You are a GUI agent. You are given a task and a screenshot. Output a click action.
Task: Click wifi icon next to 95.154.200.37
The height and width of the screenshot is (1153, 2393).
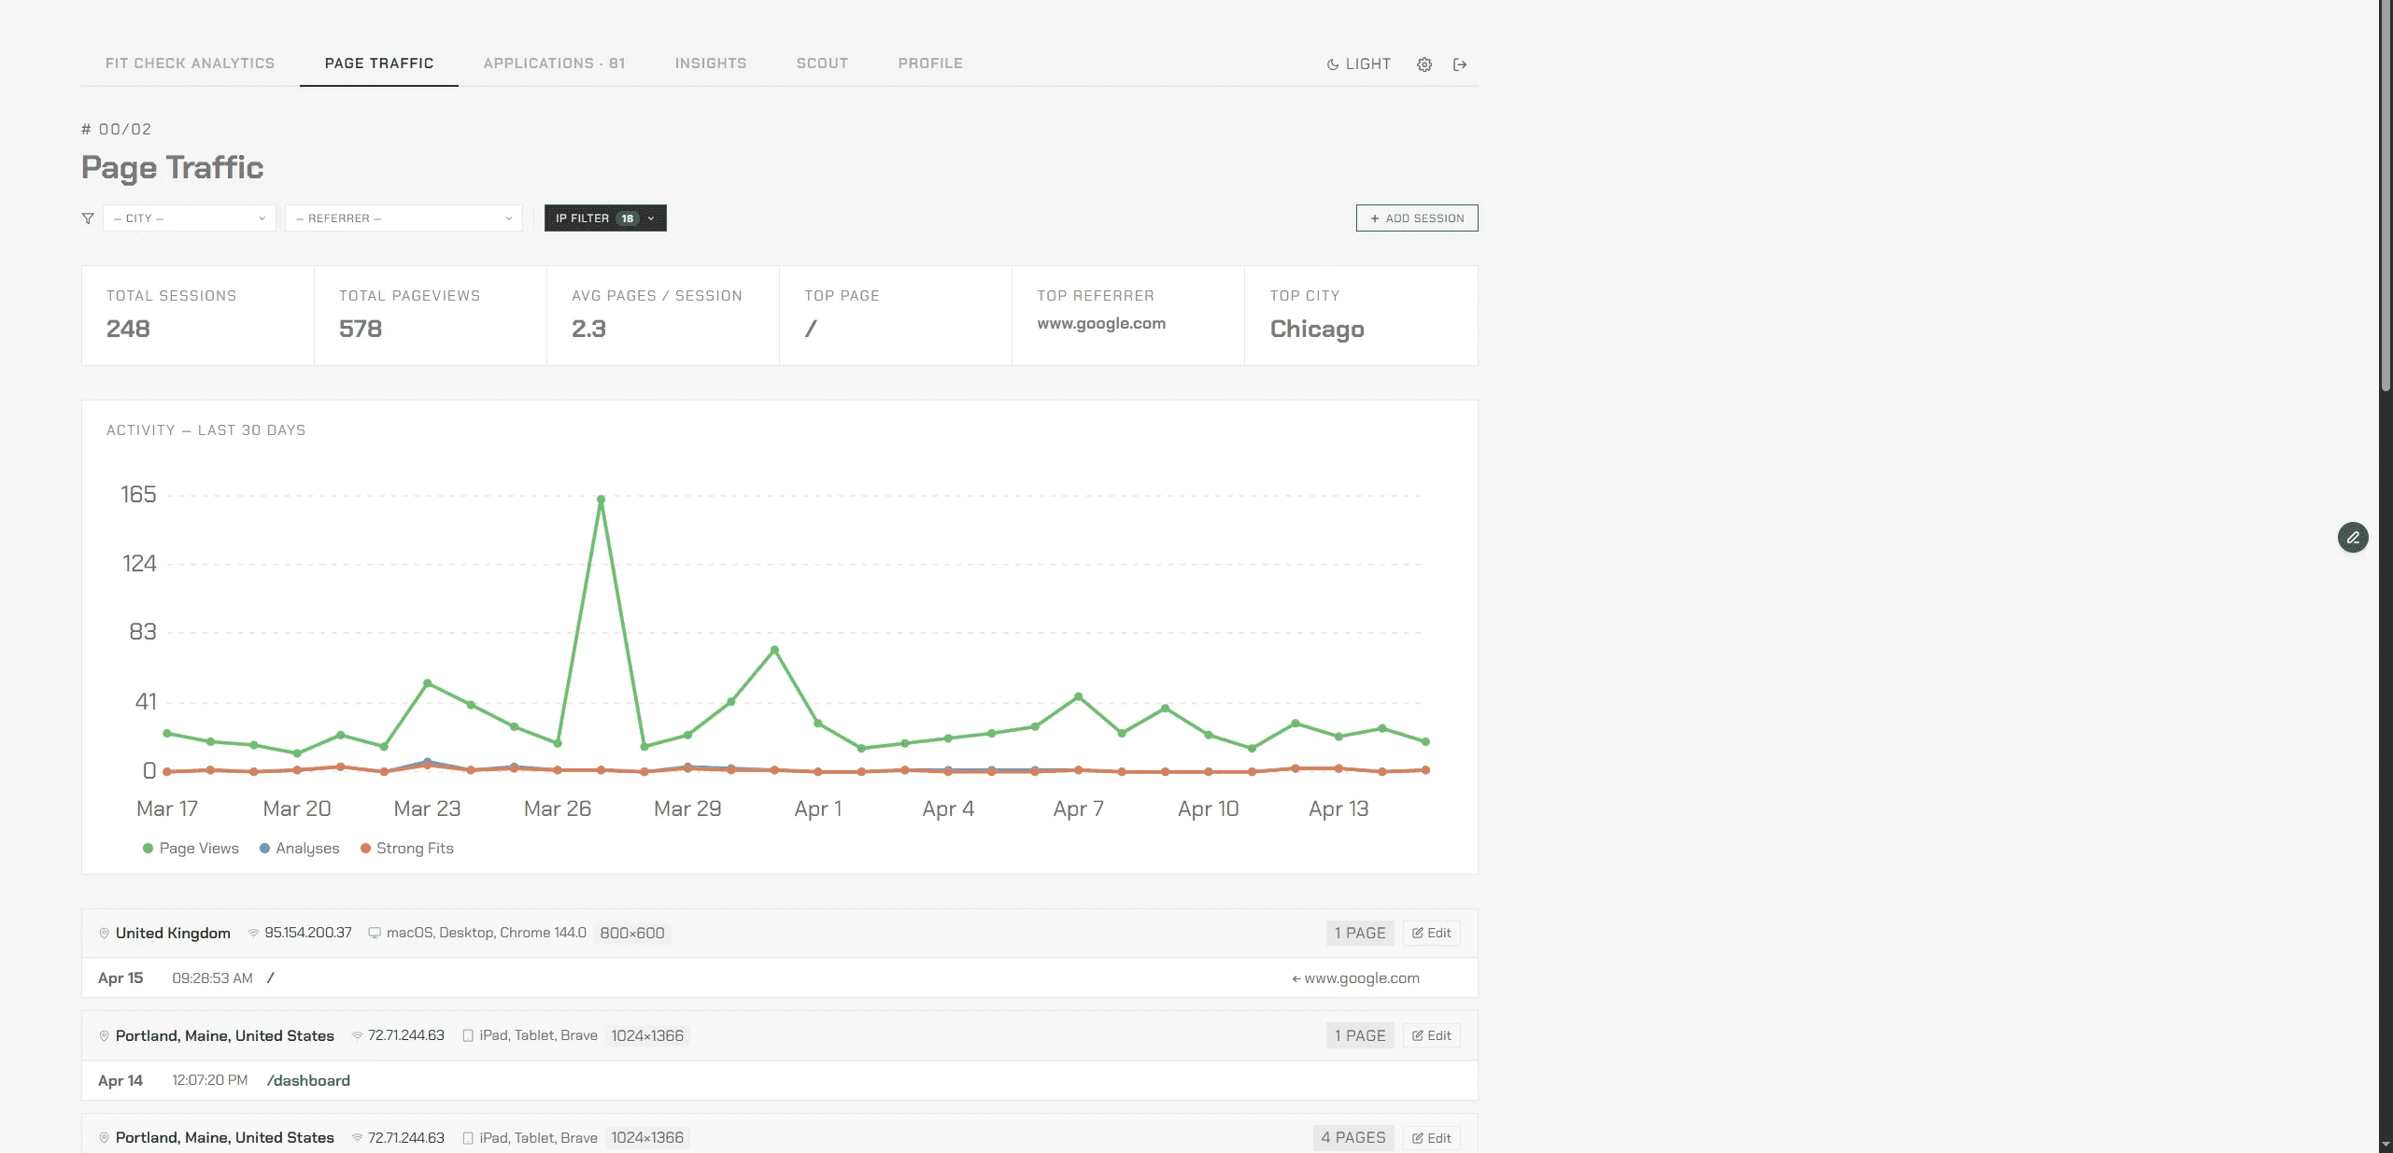253,934
